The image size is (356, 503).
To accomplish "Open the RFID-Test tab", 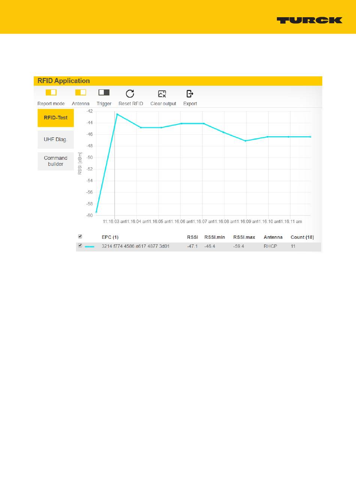I will click(55, 118).
